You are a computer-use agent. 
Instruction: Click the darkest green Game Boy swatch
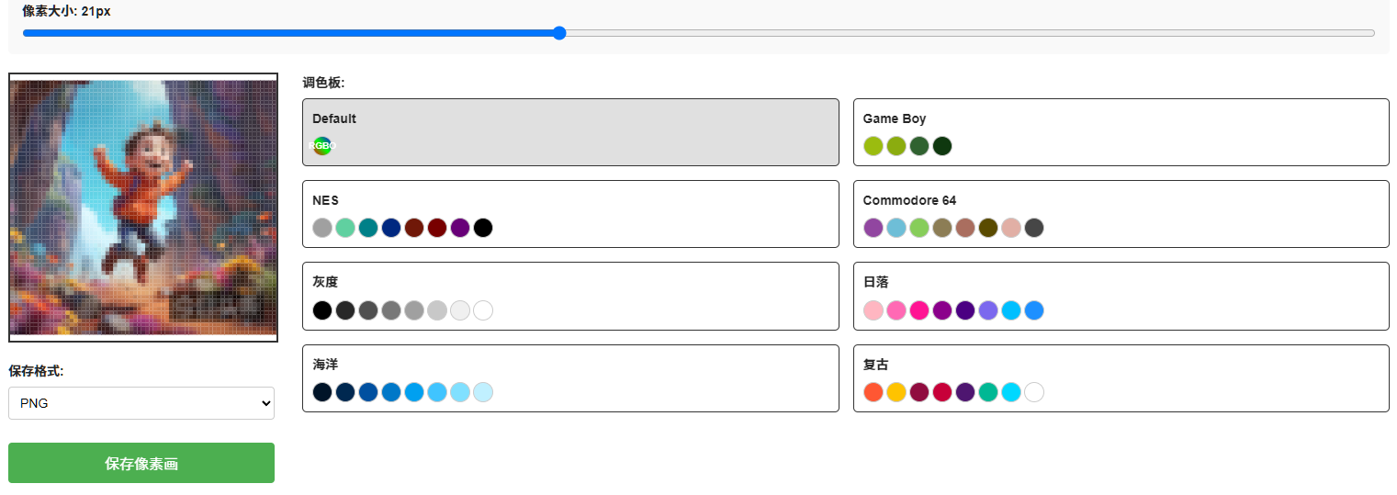click(942, 146)
